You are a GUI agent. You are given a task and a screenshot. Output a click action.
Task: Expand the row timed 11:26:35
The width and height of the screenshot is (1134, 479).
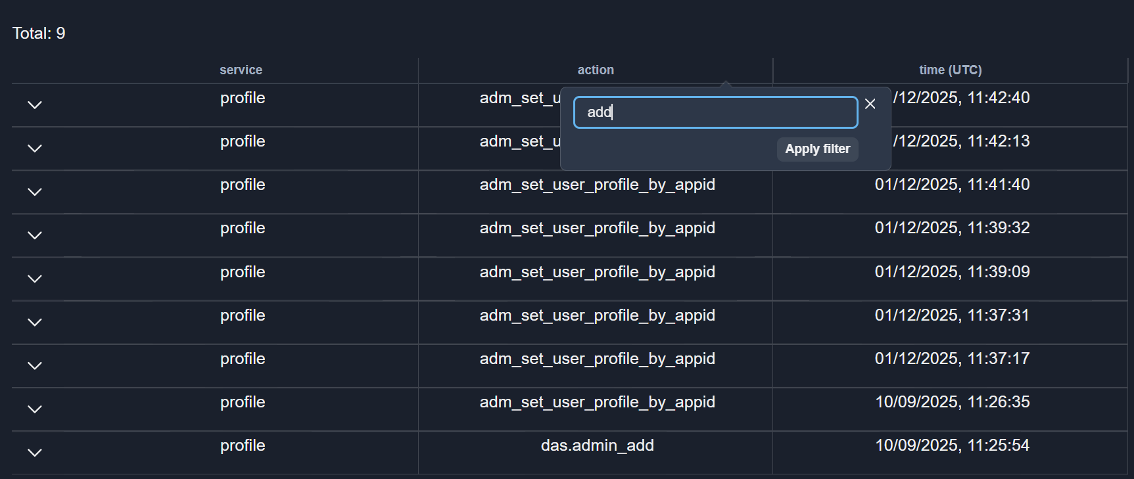(35, 409)
